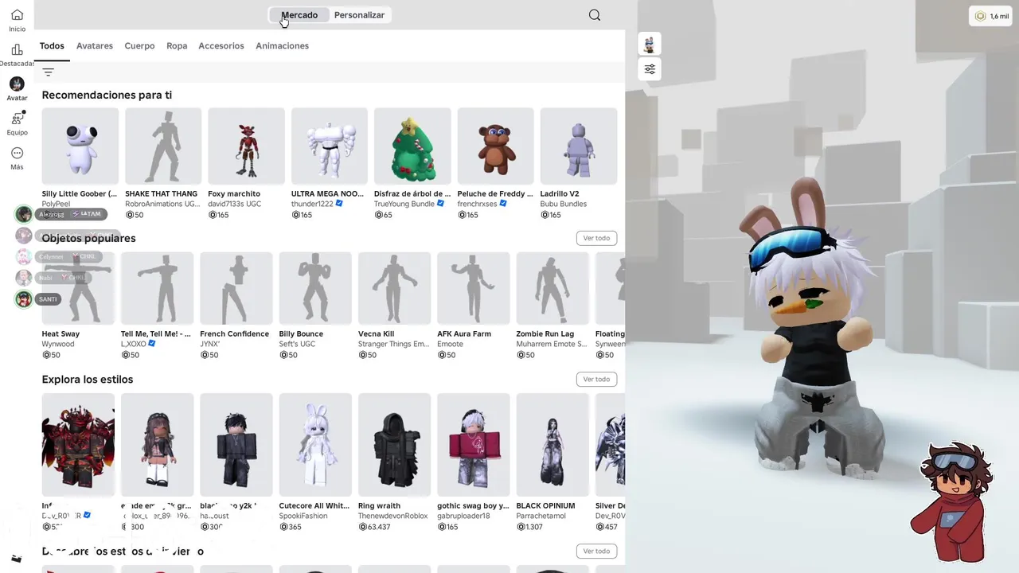Viewport: 1019px width, 573px height.
Task: Open the ULTRA MEGA NOOB item
Action: [330, 146]
